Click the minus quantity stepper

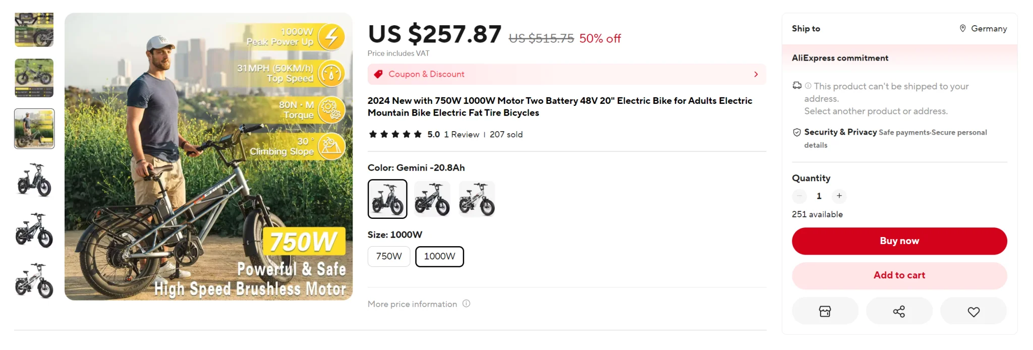click(x=799, y=196)
